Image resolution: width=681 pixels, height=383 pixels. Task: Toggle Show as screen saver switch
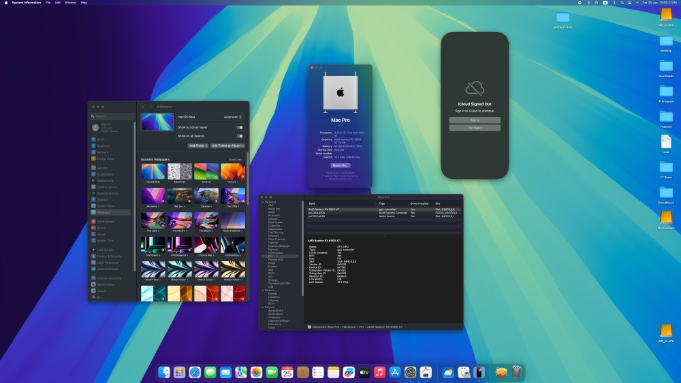point(239,127)
